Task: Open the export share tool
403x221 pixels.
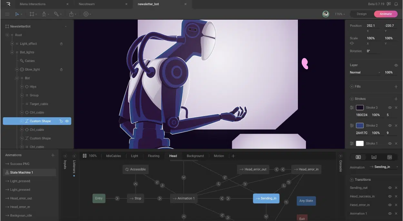Action: (71, 14)
